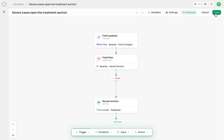Open the Variables panel
This screenshot has width=224, height=140.
point(154,13)
